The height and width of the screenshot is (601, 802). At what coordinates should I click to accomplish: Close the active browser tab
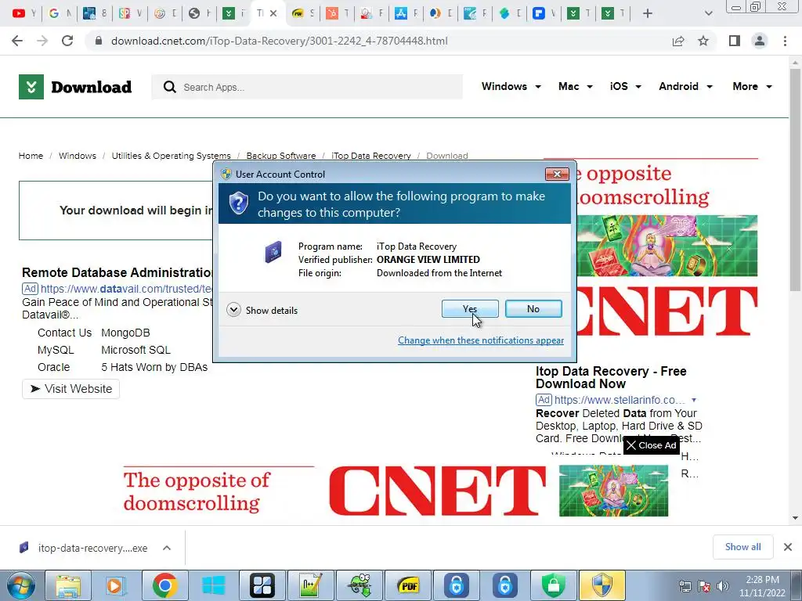tap(273, 13)
